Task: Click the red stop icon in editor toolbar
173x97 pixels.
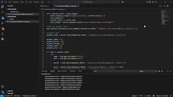Action: 165,6
